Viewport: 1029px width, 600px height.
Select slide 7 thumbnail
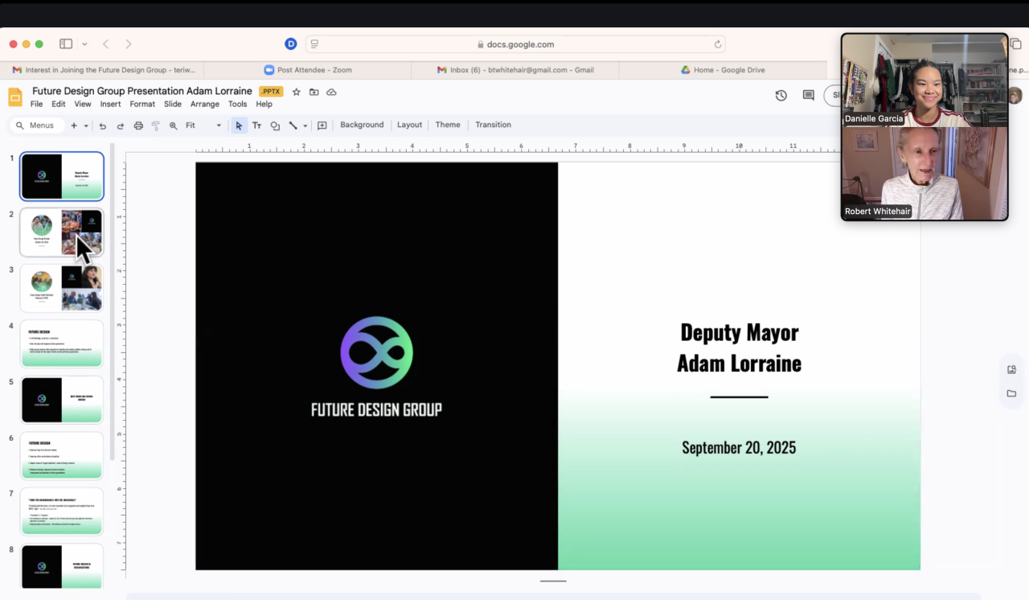[62, 511]
